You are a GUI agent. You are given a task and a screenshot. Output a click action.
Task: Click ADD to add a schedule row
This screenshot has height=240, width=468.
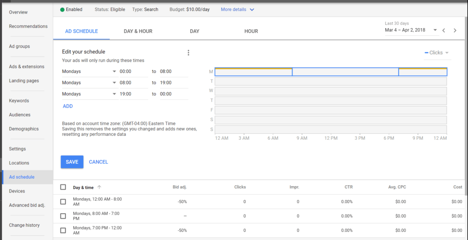[68, 106]
